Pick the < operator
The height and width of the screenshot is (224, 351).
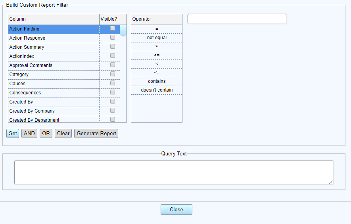(x=157, y=64)
